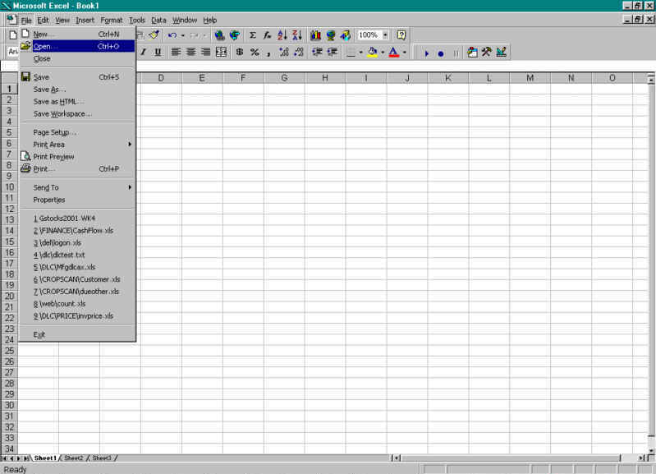Choose Exit from the File menu
Viewport: 656px width, 474px height.
pos(77,334)
